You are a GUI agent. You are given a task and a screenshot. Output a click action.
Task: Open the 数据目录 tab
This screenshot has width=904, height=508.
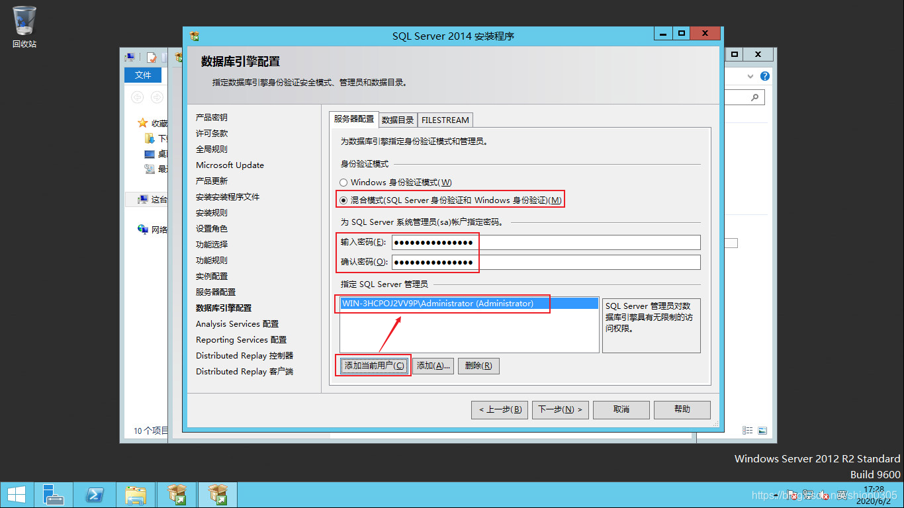pos(398,120)
